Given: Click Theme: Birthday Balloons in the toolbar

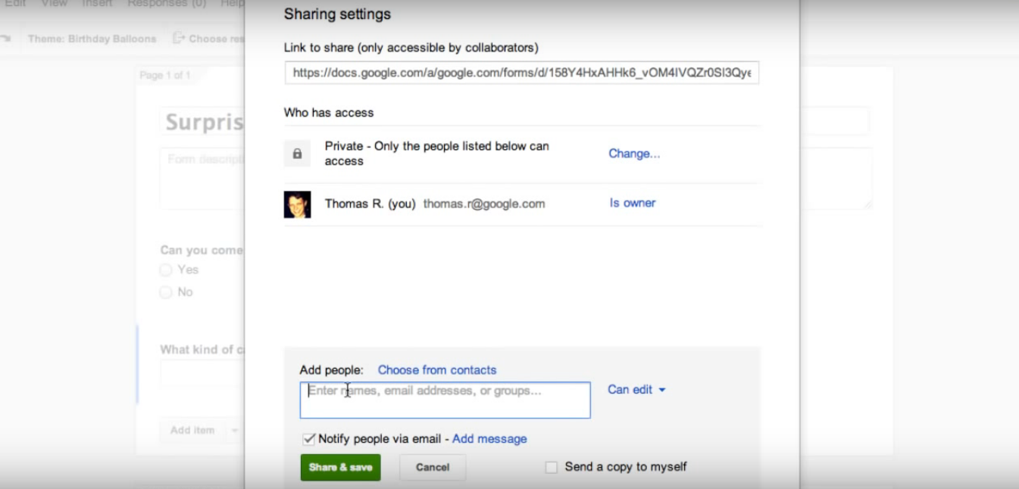Looking at the screenshot, I should 92,38.
